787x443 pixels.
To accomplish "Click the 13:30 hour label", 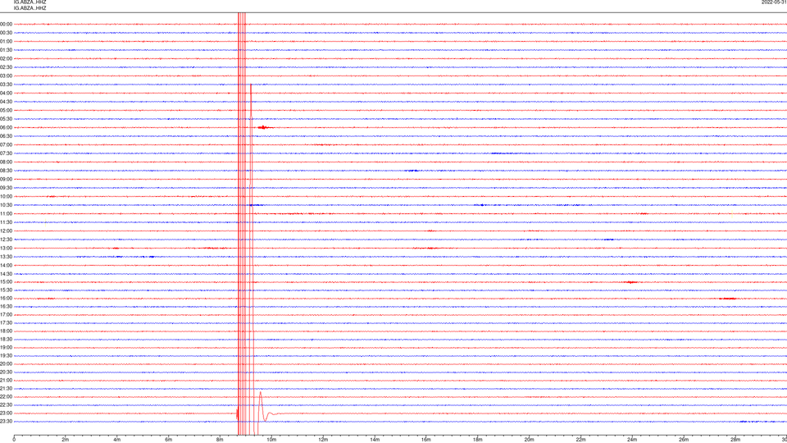I will point(6,257).
